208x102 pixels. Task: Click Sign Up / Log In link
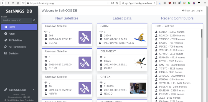coord(192,11)
